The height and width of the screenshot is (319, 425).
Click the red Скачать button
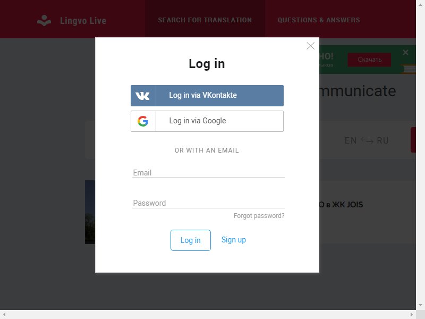(x=369, y=60)
